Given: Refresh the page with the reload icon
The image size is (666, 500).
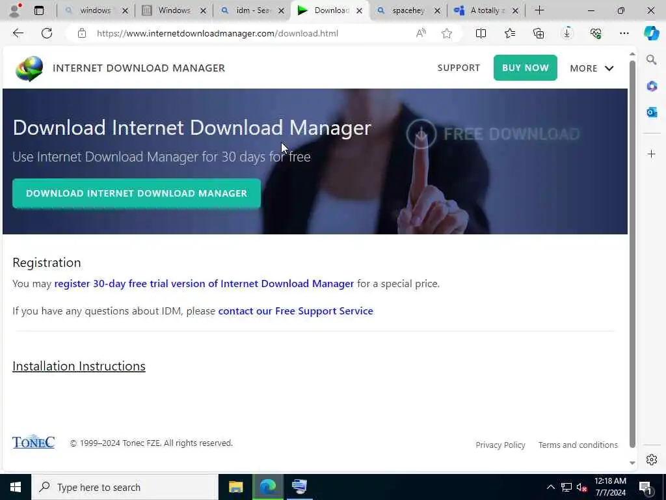Looking at the screenshot, I should (x=47, y=33).
